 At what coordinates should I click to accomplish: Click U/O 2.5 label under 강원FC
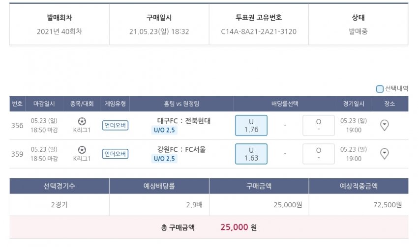(164, 159)
